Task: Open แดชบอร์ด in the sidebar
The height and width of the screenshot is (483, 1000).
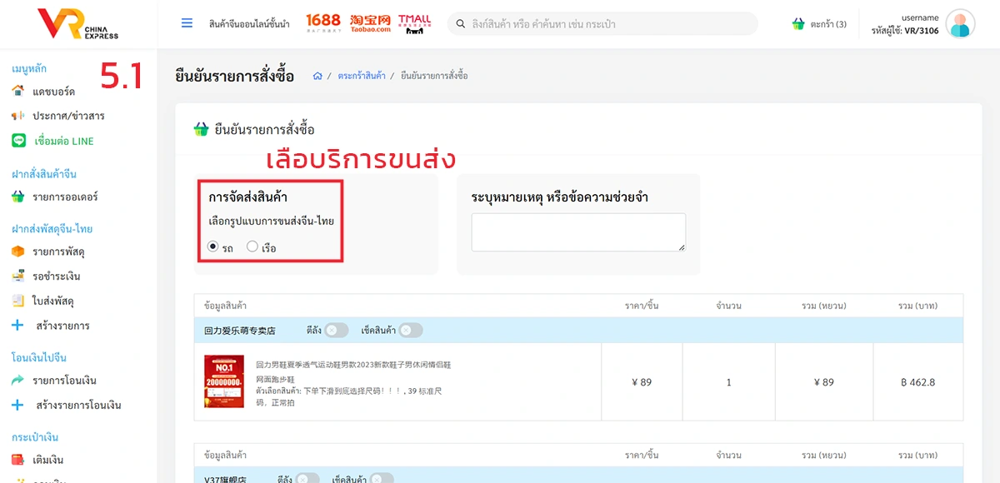Action: pyautogui.click(x=53, y=91)
